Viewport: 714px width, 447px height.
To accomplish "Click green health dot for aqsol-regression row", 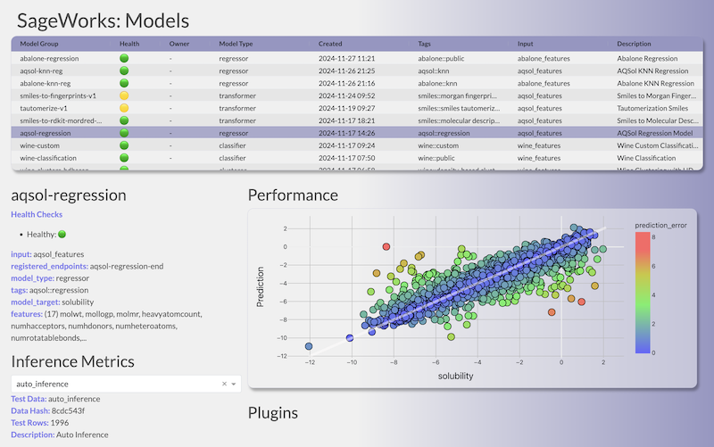I will pos(124,133).
